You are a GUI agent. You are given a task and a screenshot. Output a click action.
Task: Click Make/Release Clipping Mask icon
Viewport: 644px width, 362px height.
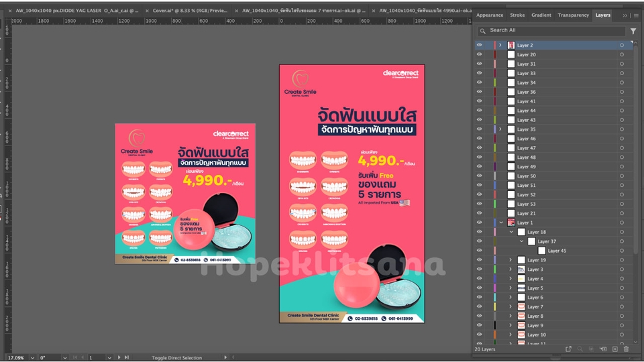[x=592, y=349]
